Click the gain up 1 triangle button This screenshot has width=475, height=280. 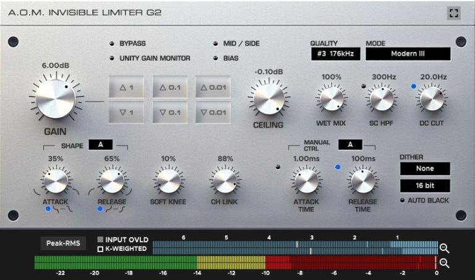tap(126, 87)
